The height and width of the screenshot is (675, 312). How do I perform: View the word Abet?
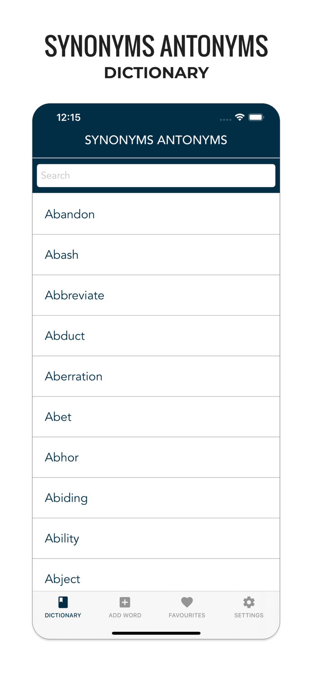pyautogui.click(x=156, y=417)
